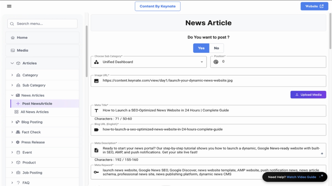Select No under Do You want to post
This screenshot has height=186, width=332.
pos(216,48)
